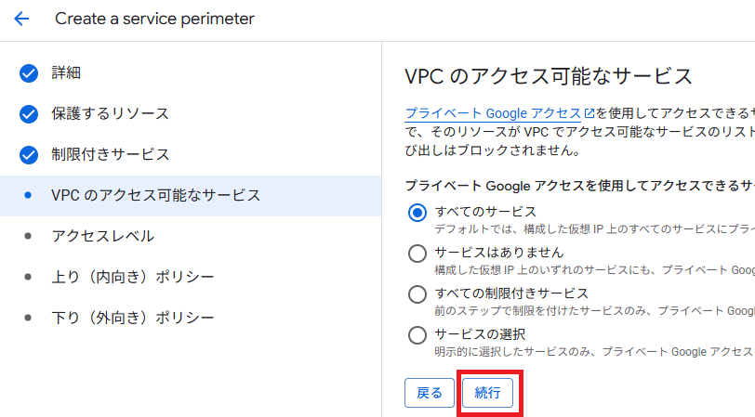
Task: Click the 戻る button
Action: [x=430, y=393]
